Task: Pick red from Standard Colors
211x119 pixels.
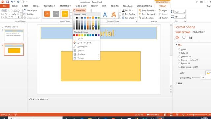Action: (x=77, y=35)
